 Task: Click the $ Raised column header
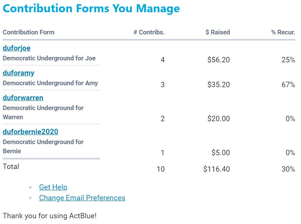point(217,32)
